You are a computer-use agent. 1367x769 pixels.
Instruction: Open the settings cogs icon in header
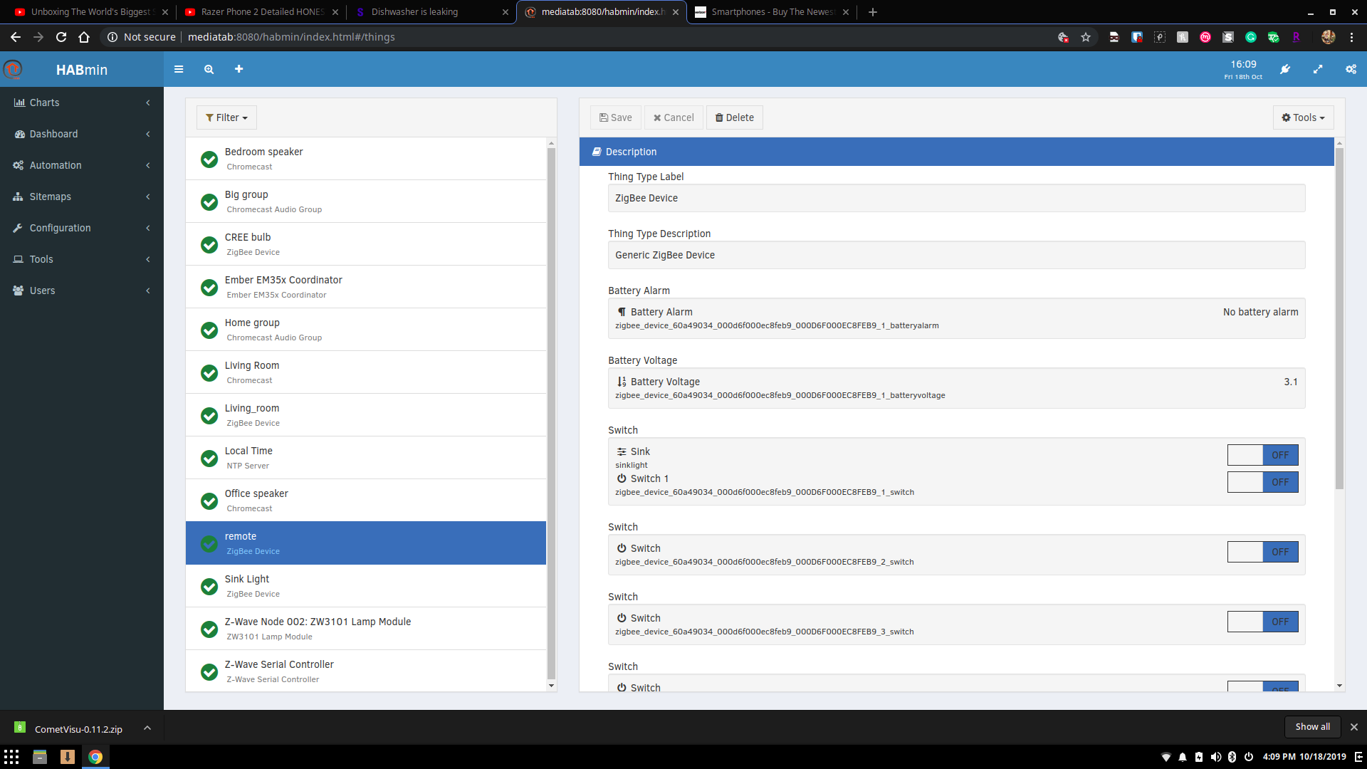[x=1351, y=69]
